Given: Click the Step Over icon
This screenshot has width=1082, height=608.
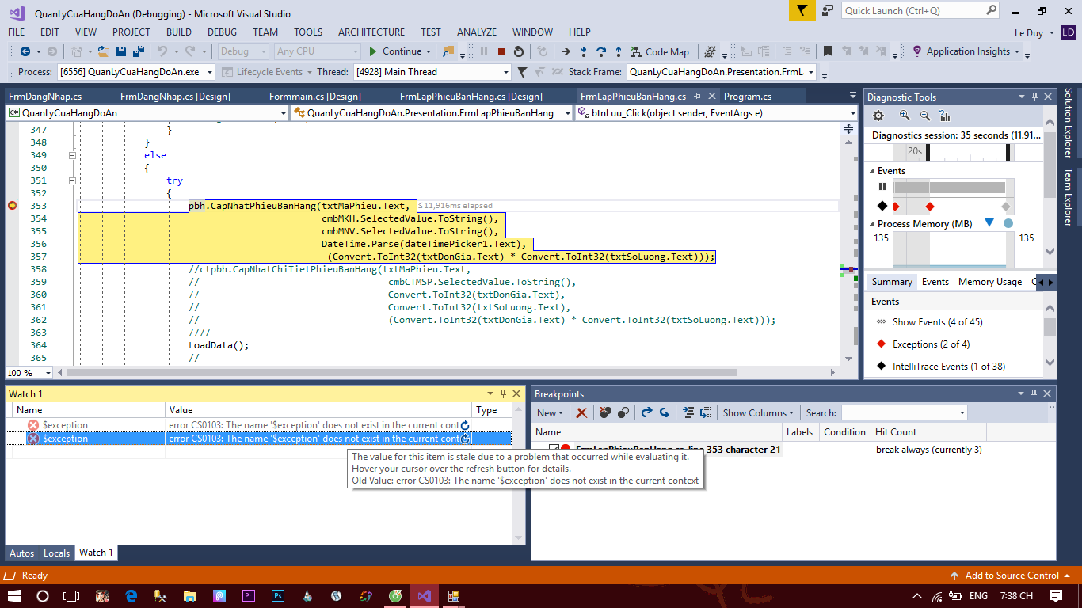Looking at the screenshot, I should (x=601, y=51).
